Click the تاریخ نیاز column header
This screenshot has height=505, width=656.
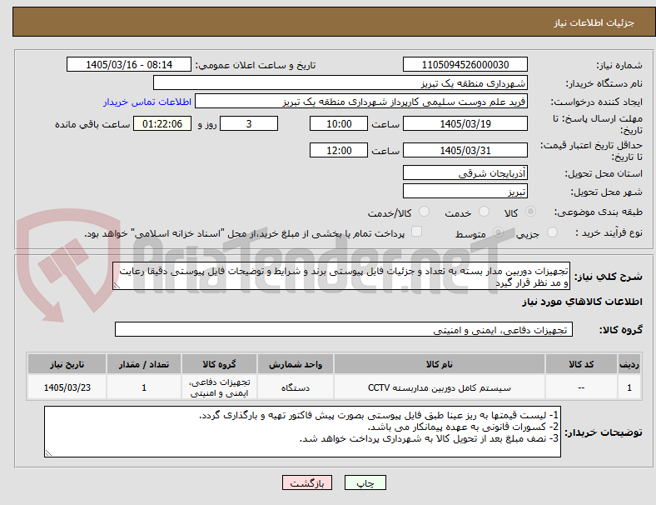pos(67,364)
